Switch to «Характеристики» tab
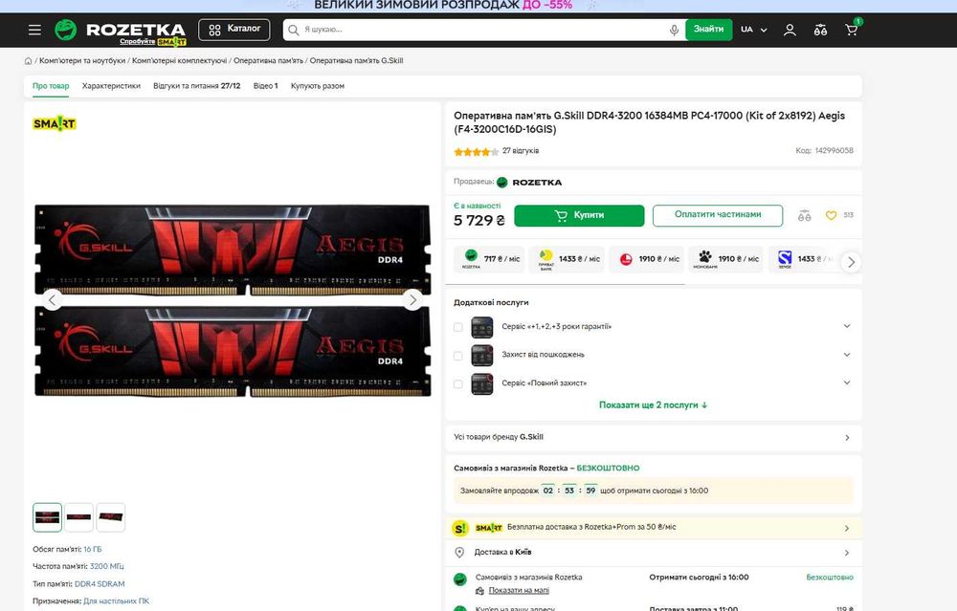Viewport: 957px width, 611px height. pos(111,86)
